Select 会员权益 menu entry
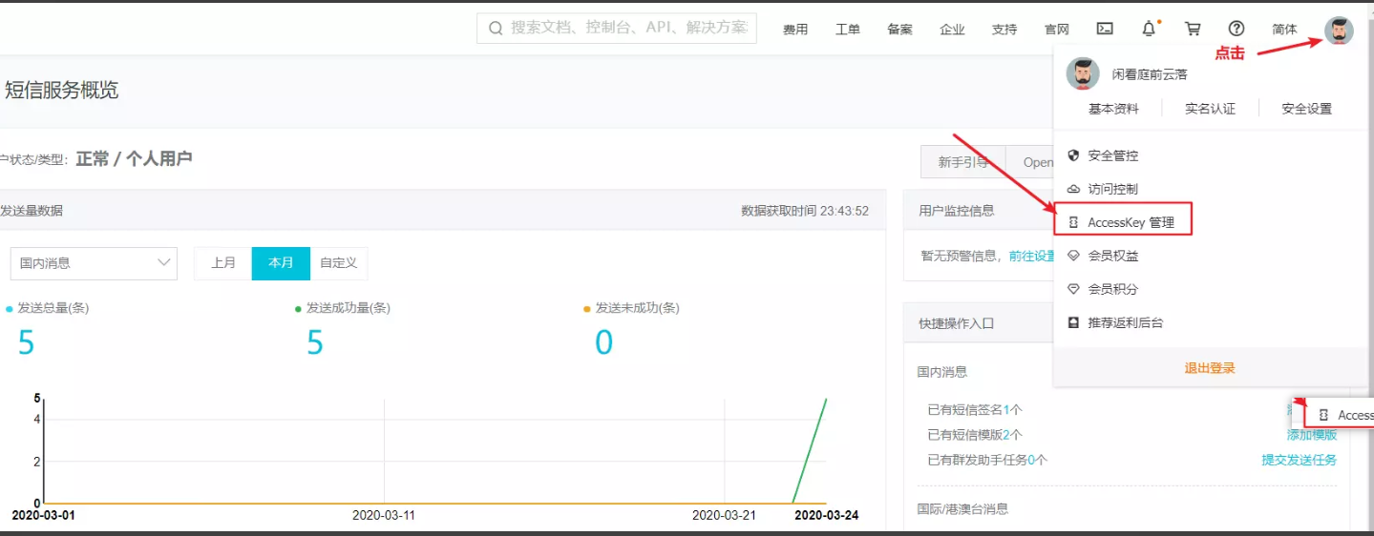1374x536 pixels. (x=1113, y=256)
